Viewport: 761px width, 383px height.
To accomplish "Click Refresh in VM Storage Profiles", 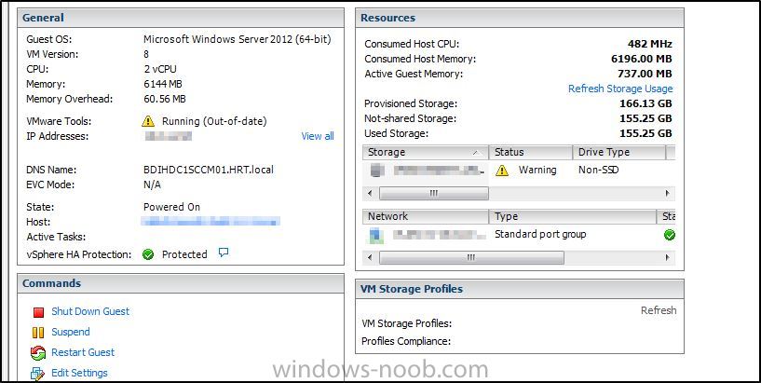I will click(659, 310).
